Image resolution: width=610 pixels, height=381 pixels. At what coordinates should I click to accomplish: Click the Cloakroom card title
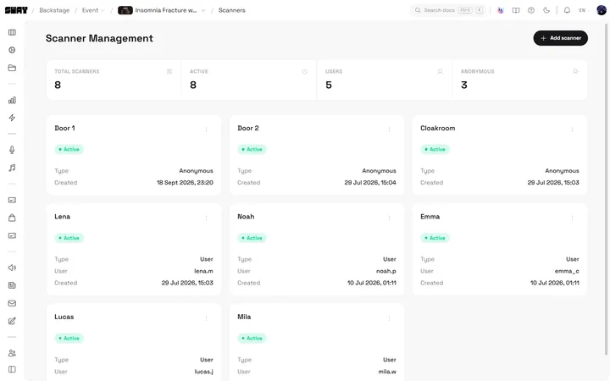(438, 128)
